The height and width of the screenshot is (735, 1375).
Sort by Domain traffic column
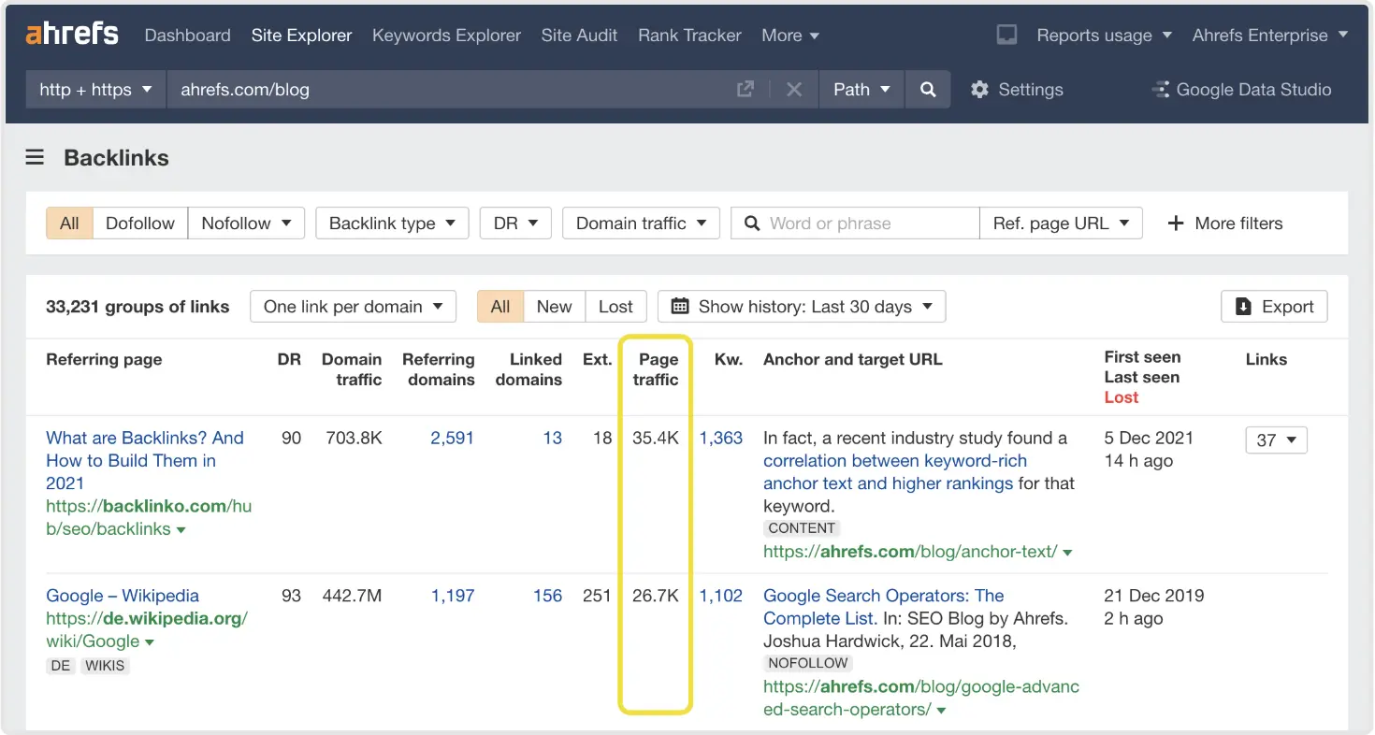click(352, 369)
